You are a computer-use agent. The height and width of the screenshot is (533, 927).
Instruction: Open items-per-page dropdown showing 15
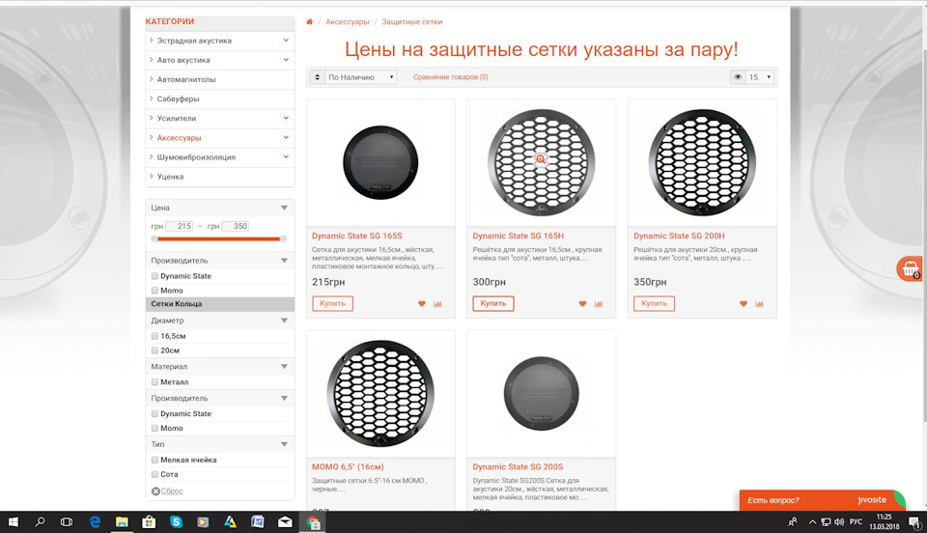click(760, 77)
